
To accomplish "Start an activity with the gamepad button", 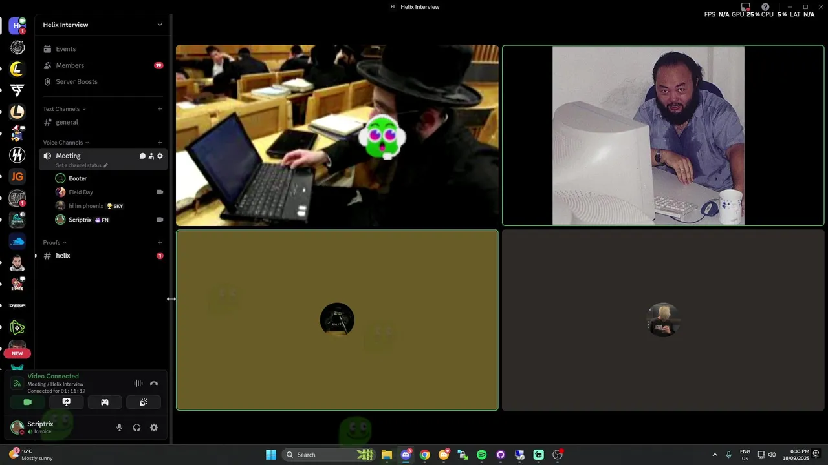I will (x=105, y=402).
